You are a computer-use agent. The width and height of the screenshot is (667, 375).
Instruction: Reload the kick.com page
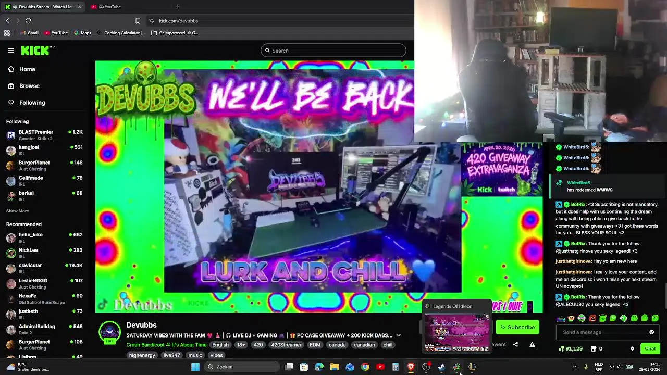point(28,21)
